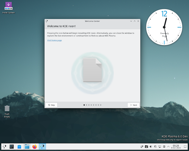Open the printers tray icon
189x151 pixels.
164,147
